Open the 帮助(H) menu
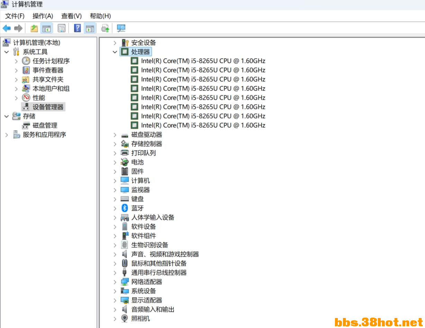Viewport: 425px width, 328px height. coord(100,16)
